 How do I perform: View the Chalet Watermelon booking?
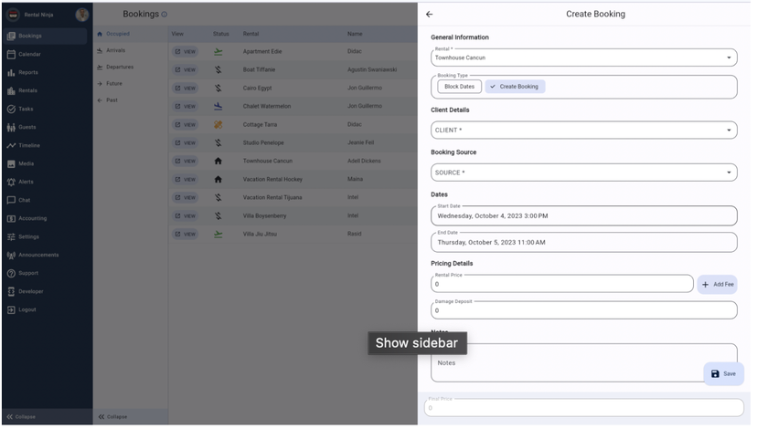click(x=185, y=106)
